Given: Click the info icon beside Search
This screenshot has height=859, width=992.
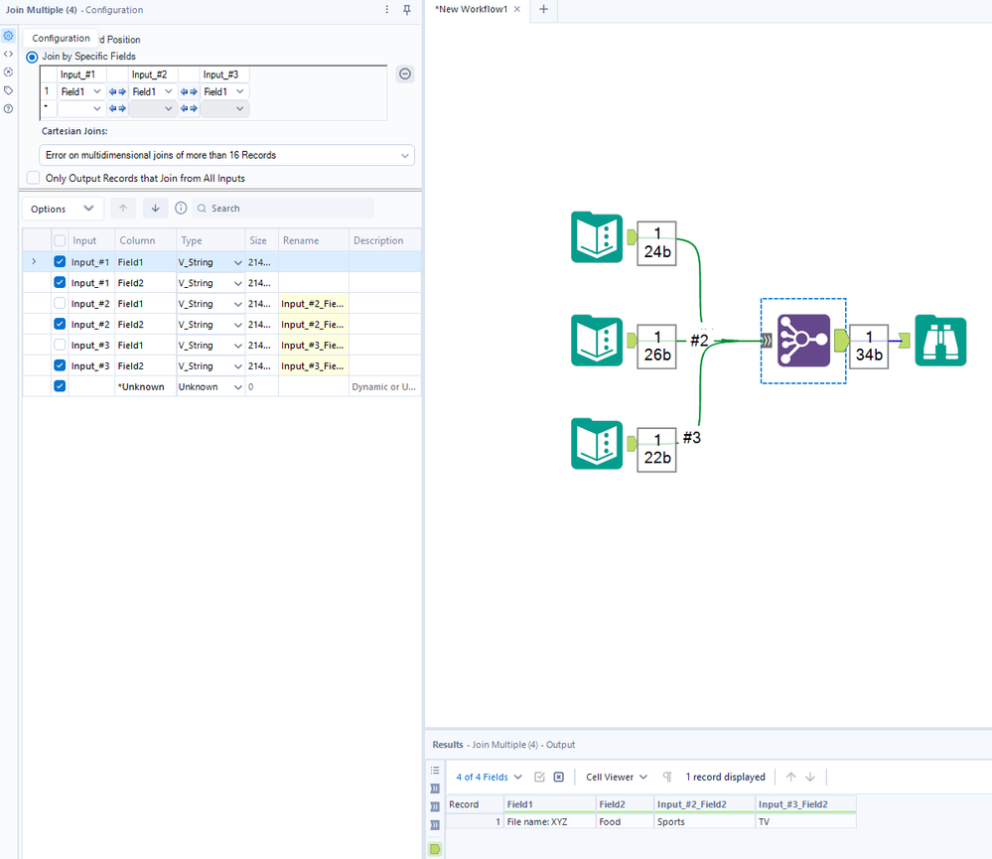Looking at the screenshot, I should (181, 209).
